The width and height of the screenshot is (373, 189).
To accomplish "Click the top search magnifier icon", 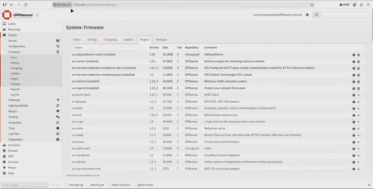I will (x=316, y=15).
